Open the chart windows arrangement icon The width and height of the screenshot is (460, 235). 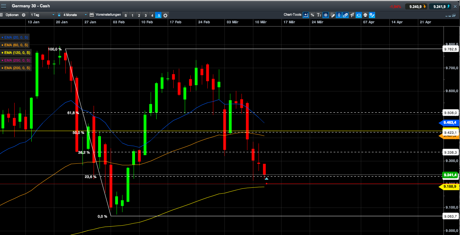pyautogui.click(x=345, y=15)
